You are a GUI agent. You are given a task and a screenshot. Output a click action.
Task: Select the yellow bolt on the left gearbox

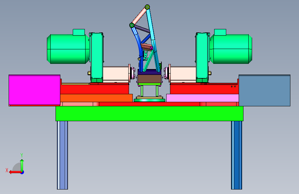point(89,73)
